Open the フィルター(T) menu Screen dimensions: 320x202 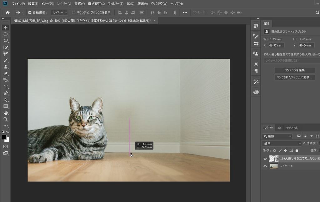(116, 4)
